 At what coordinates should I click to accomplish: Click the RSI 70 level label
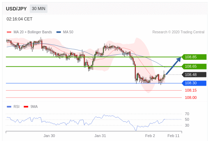point(187,114)
